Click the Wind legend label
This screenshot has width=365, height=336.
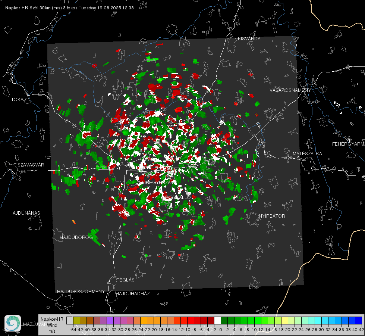coord(52,325)
